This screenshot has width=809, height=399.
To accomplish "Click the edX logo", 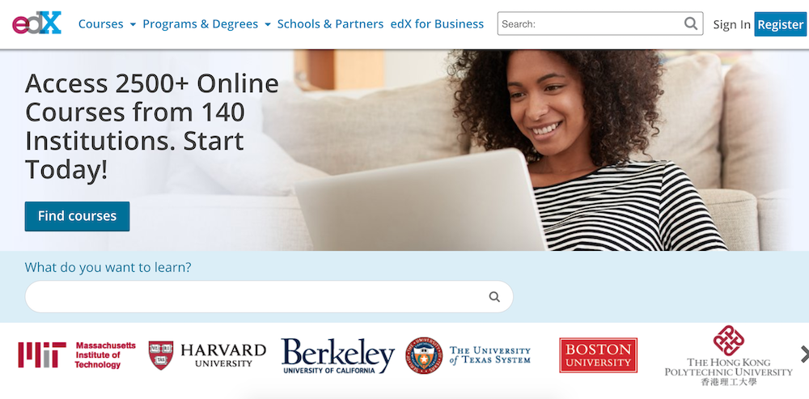I will tap(36, 23).
